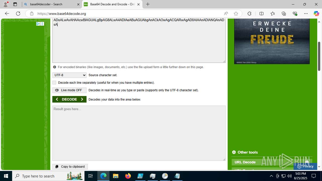Viewport: 322px width, 181px height.
Task: View site information lock icon
Action: pos(31,14)
